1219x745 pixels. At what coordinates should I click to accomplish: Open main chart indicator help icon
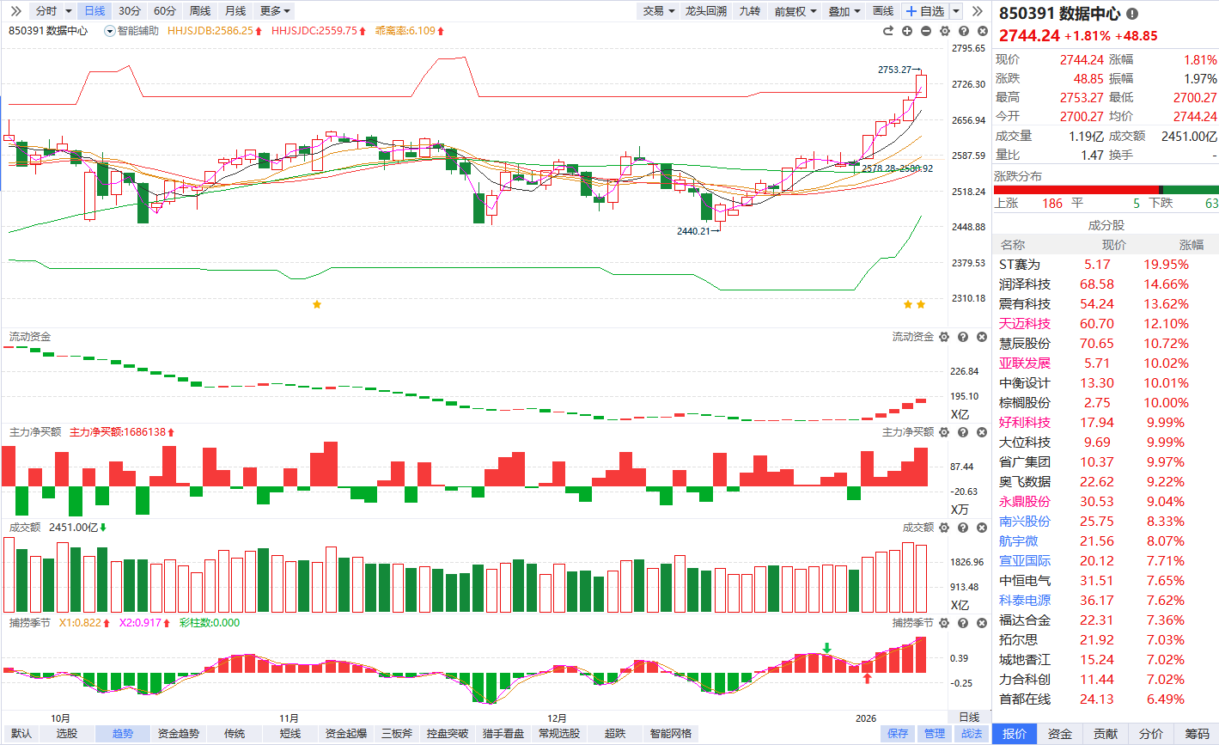click(x=963, y=31)
